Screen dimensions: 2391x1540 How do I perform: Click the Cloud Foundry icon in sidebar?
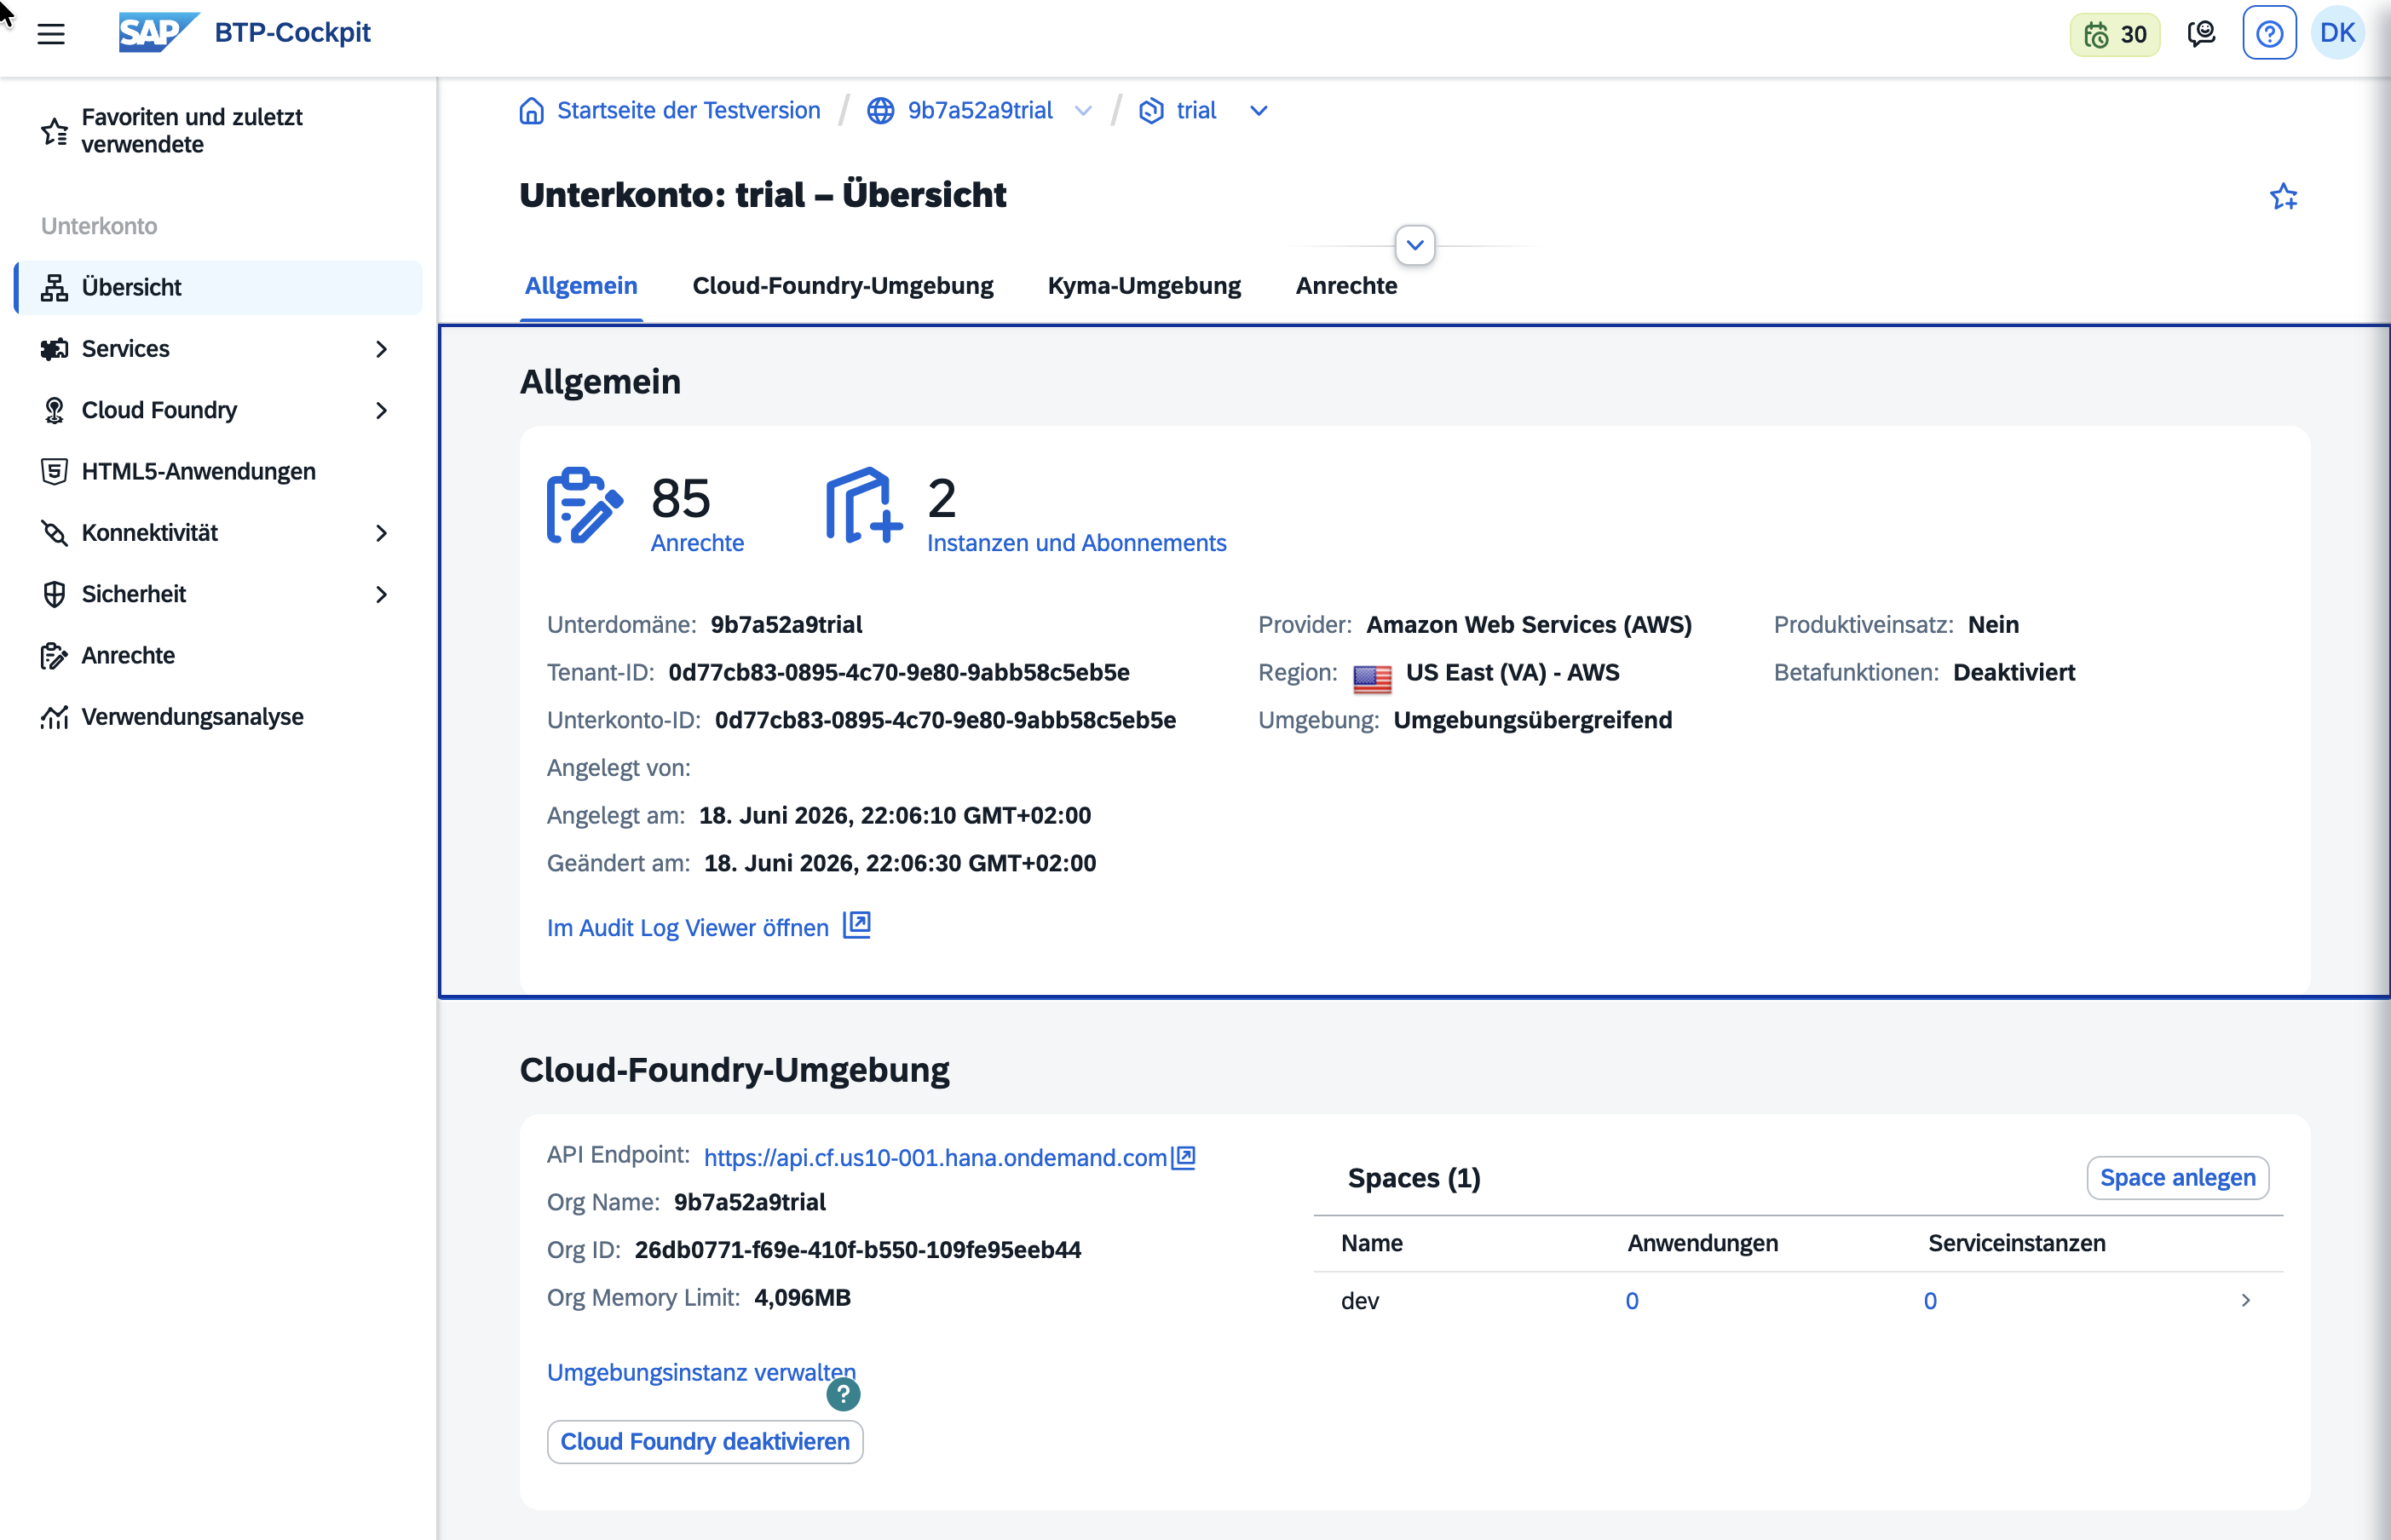(54, 410)
